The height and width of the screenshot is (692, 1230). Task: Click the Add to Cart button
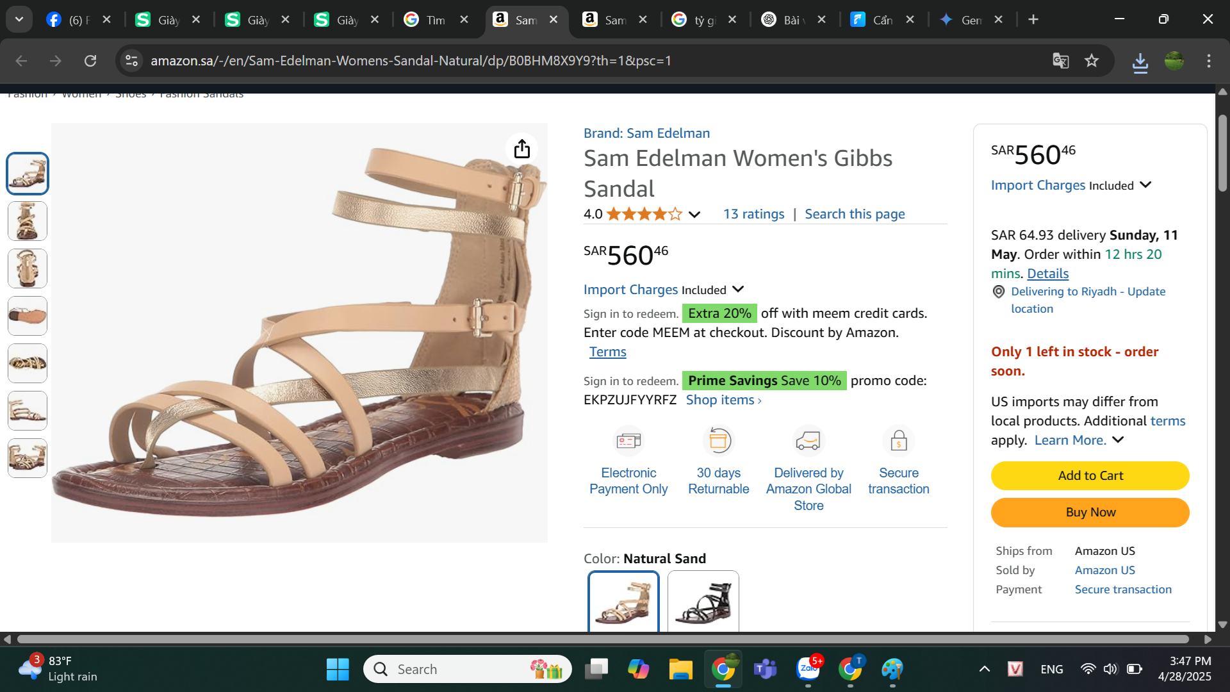coord(1090,475)
